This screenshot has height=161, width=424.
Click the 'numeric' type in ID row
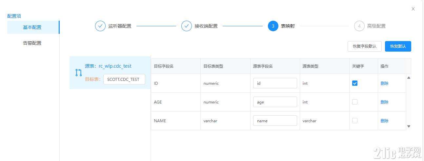(211, 83)
